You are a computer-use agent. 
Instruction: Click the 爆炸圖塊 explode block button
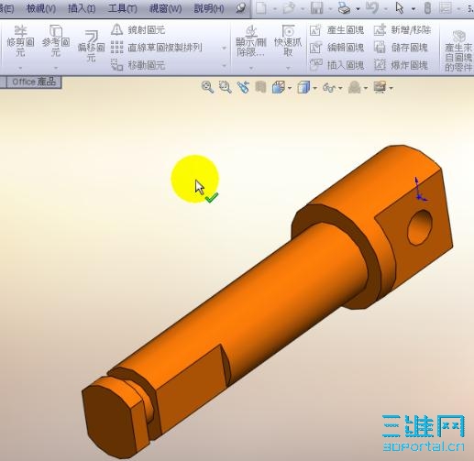[401, 65]
